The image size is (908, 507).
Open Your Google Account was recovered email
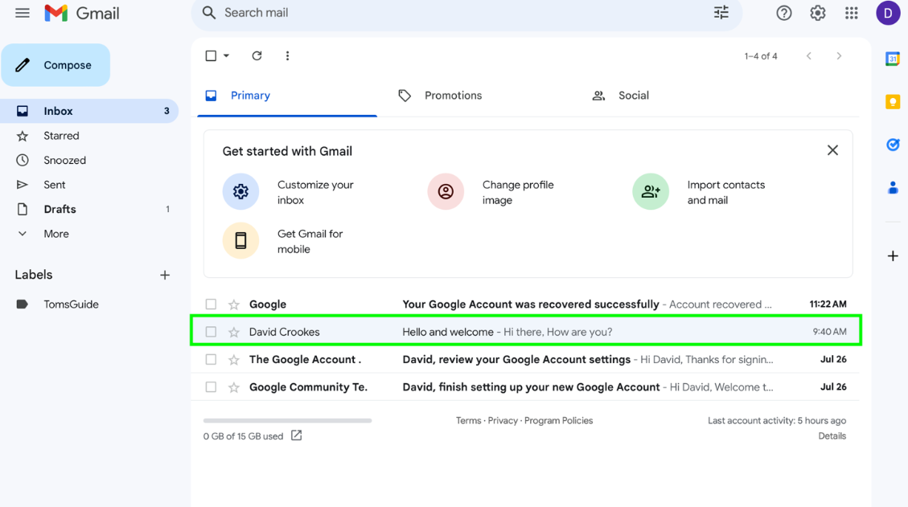(x=526, y=305)
